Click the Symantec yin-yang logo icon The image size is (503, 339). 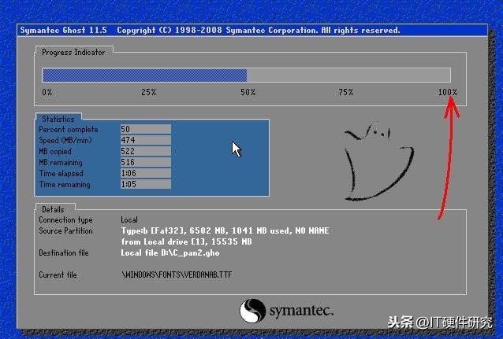pyautogui.click(x=253, y=311)
